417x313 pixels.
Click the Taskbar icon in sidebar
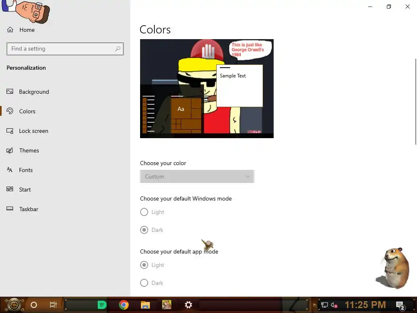click(x=10, y=209)
